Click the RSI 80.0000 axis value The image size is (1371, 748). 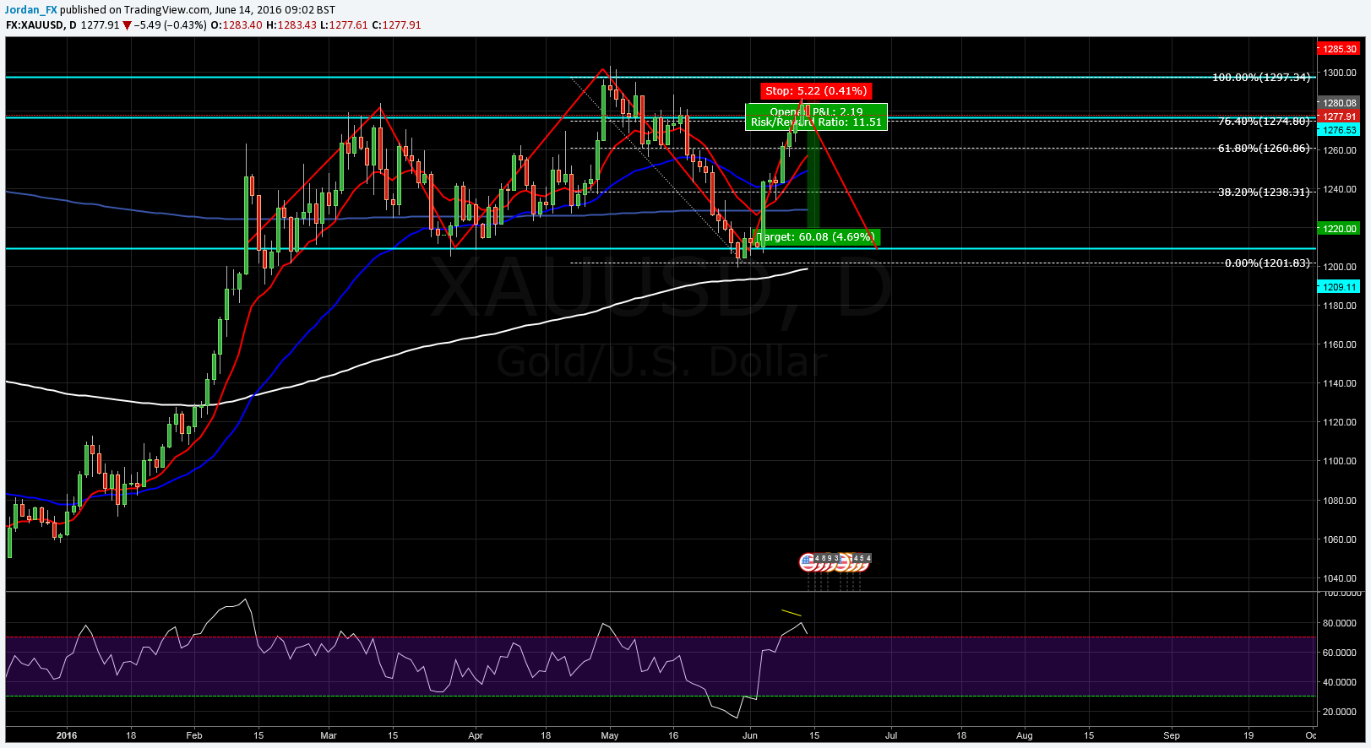pos(1340,623)
